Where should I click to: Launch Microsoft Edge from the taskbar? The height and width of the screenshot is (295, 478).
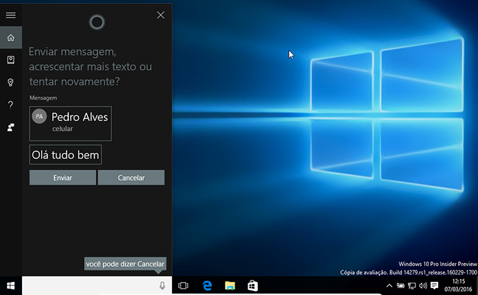pyautogui.click(x=207, y=285)
